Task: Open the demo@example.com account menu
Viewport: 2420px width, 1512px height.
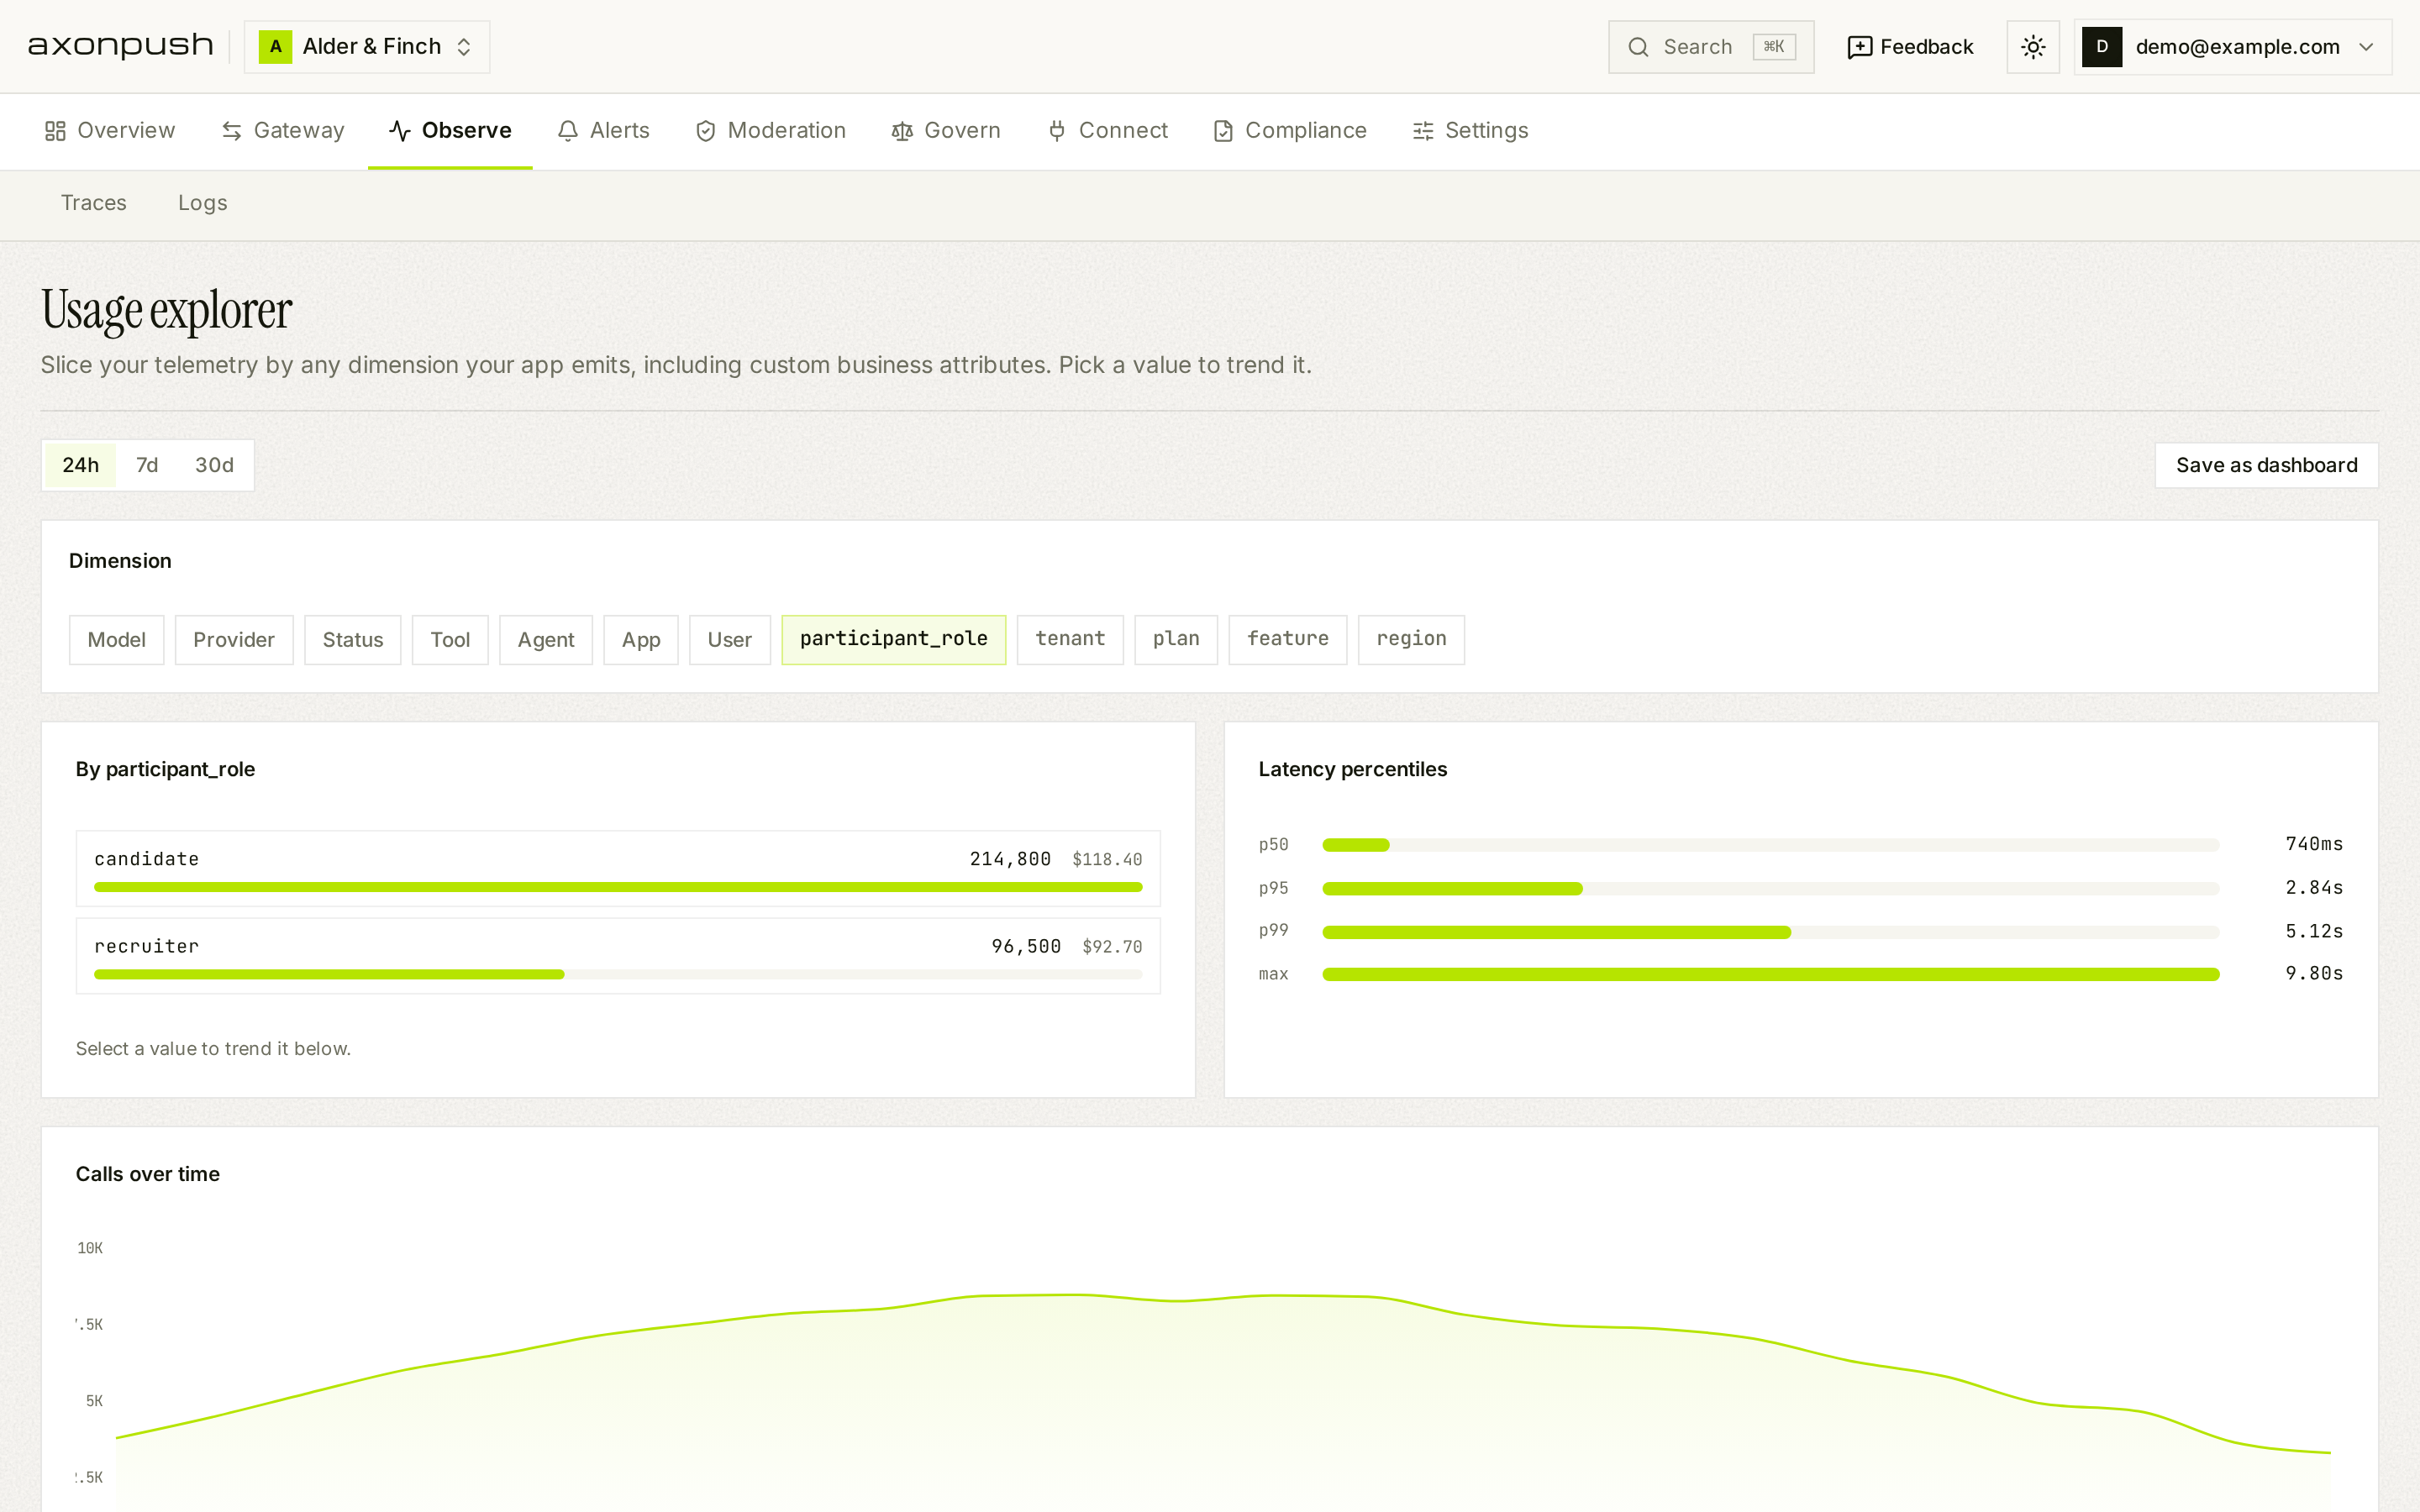Action: coord(2233,47)
